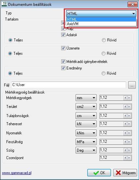Increase the Mértékegységek precision with right arrow
Image resolution: width=139 pixels, height=180 pixels.
[129, 98]
